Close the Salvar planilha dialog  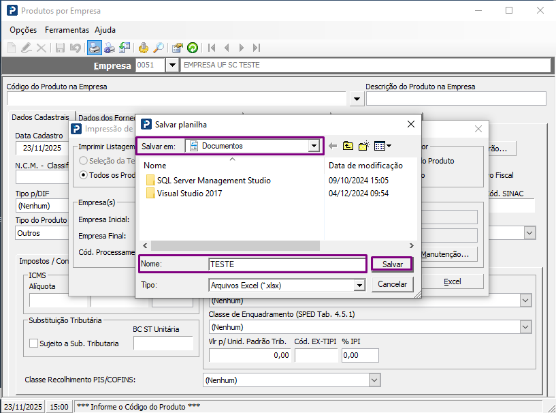tap(411, 124)
